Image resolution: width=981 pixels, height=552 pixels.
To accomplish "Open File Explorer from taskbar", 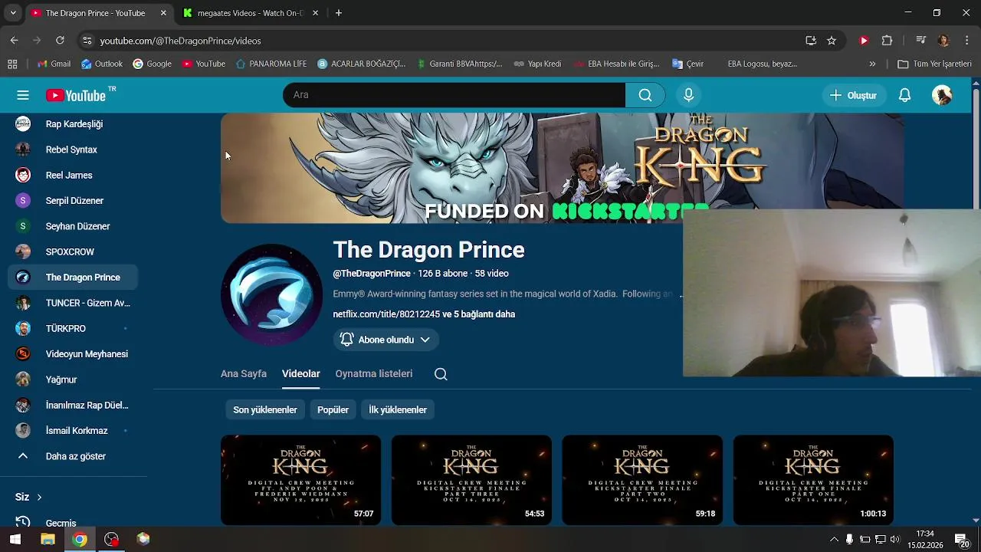I will (48, 539).
